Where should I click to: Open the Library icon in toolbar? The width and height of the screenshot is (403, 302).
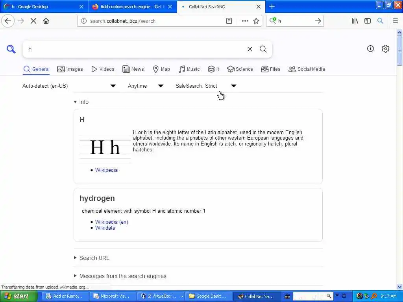(355, 21)
